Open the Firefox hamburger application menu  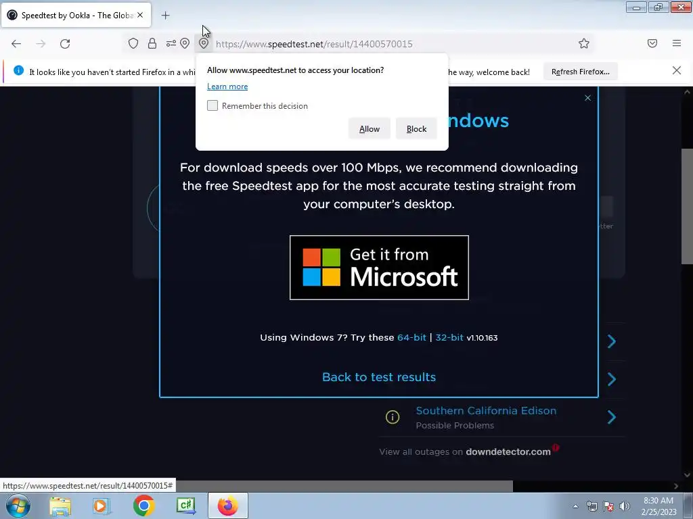click(677, 43)
